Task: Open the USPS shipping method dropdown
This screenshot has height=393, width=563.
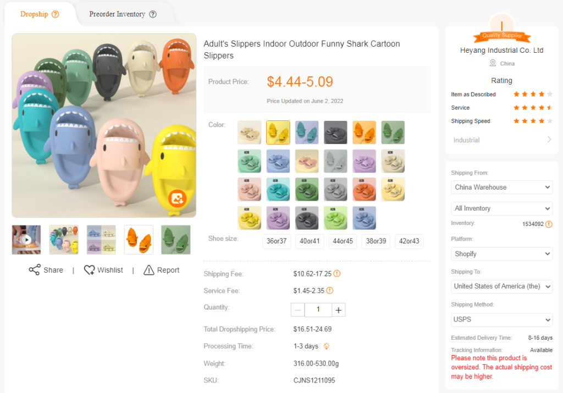Action: (x=501, y=319)
